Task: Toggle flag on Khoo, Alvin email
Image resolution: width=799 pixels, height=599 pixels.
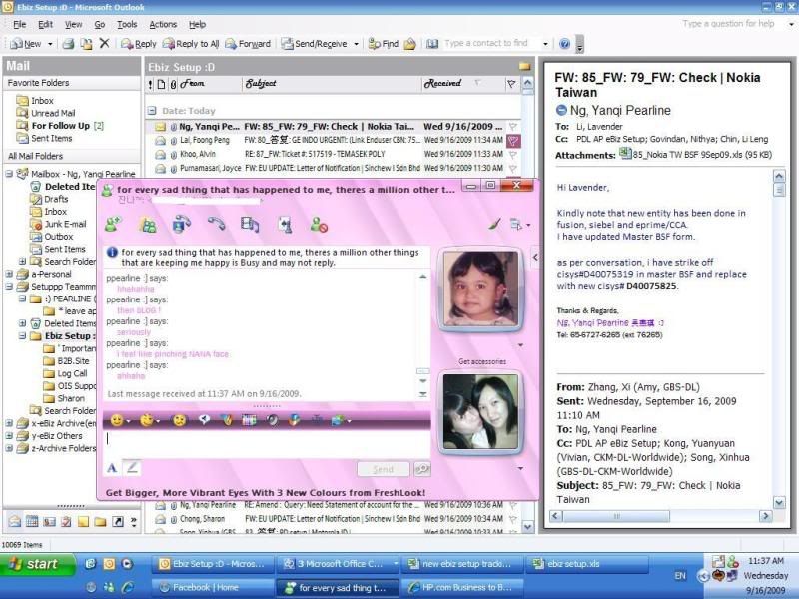Action: (x=513, y=154)
